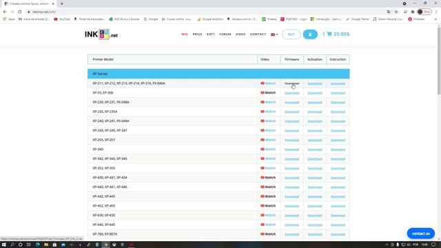
Task: Click the YouTube icon in XP-352, XP-355 row
Action: pos(263,168)
